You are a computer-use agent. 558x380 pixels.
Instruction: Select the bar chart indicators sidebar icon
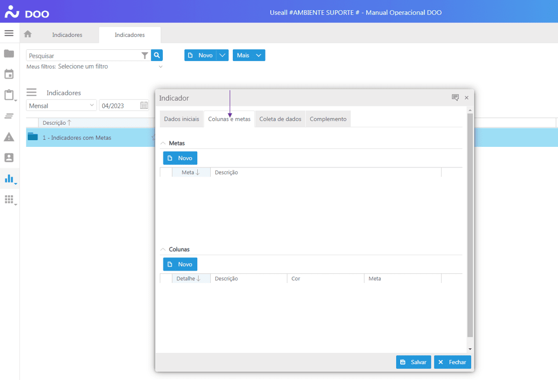pos(9,179)
